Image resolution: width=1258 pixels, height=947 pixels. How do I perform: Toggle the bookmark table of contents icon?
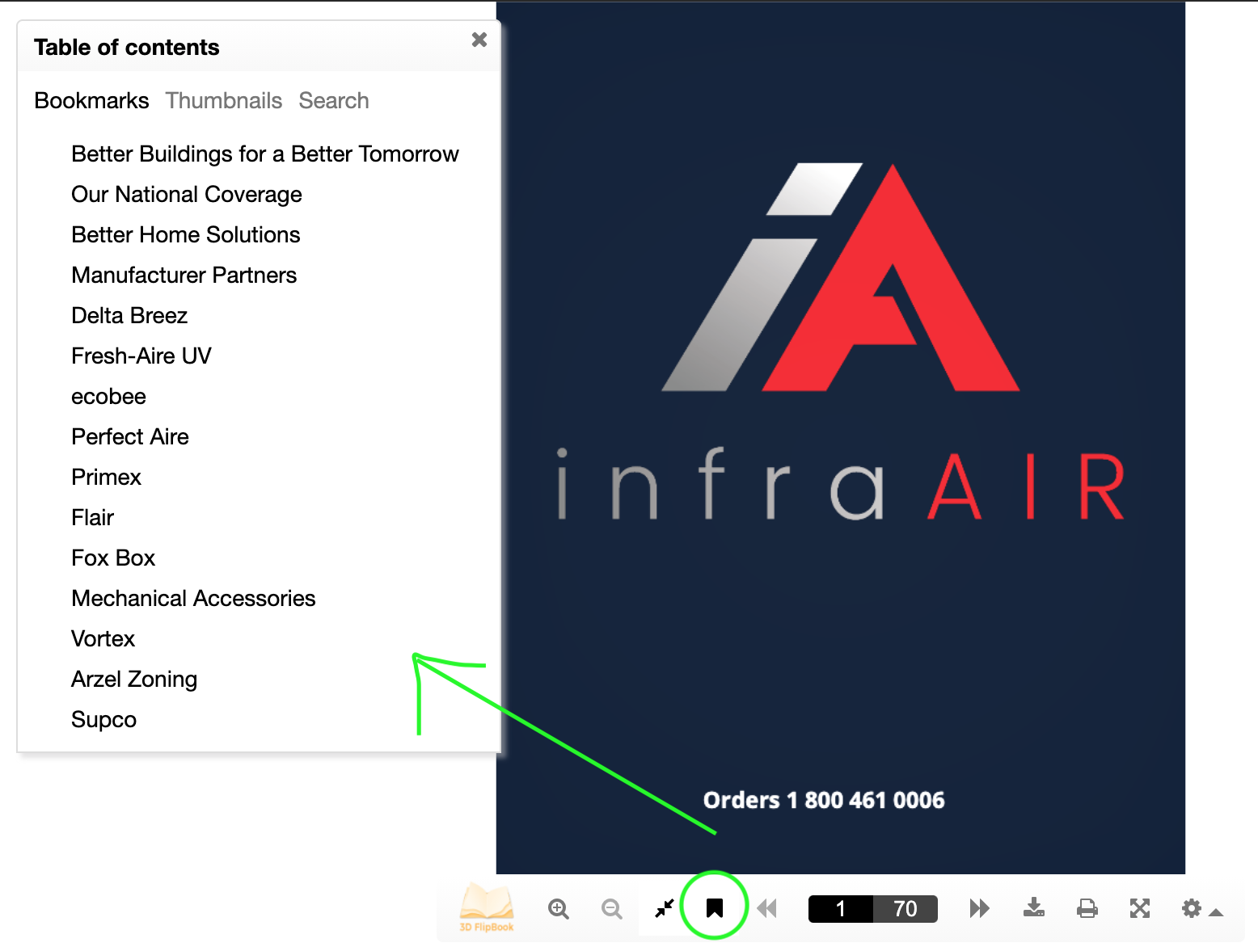pyautogui.click(x=715, y=908)
